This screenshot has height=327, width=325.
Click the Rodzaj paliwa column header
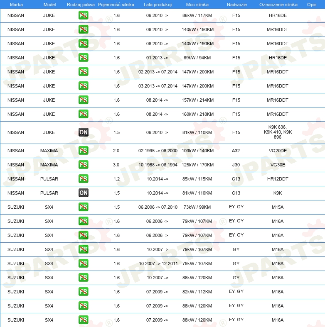pos(81,5)
